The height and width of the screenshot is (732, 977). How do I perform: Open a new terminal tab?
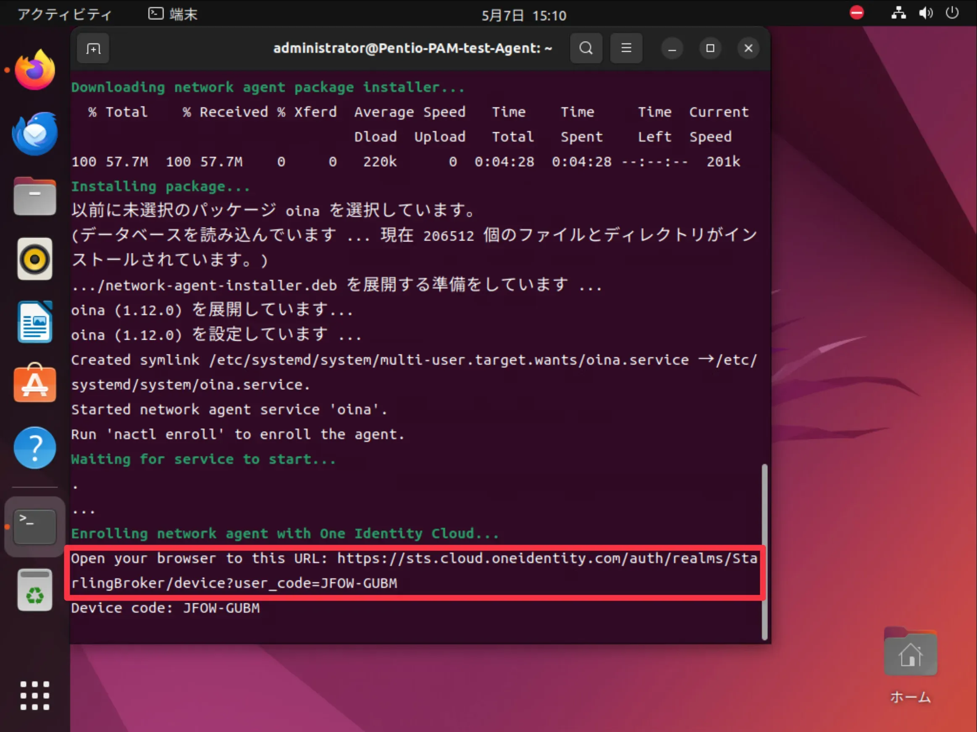pos(93,48)
